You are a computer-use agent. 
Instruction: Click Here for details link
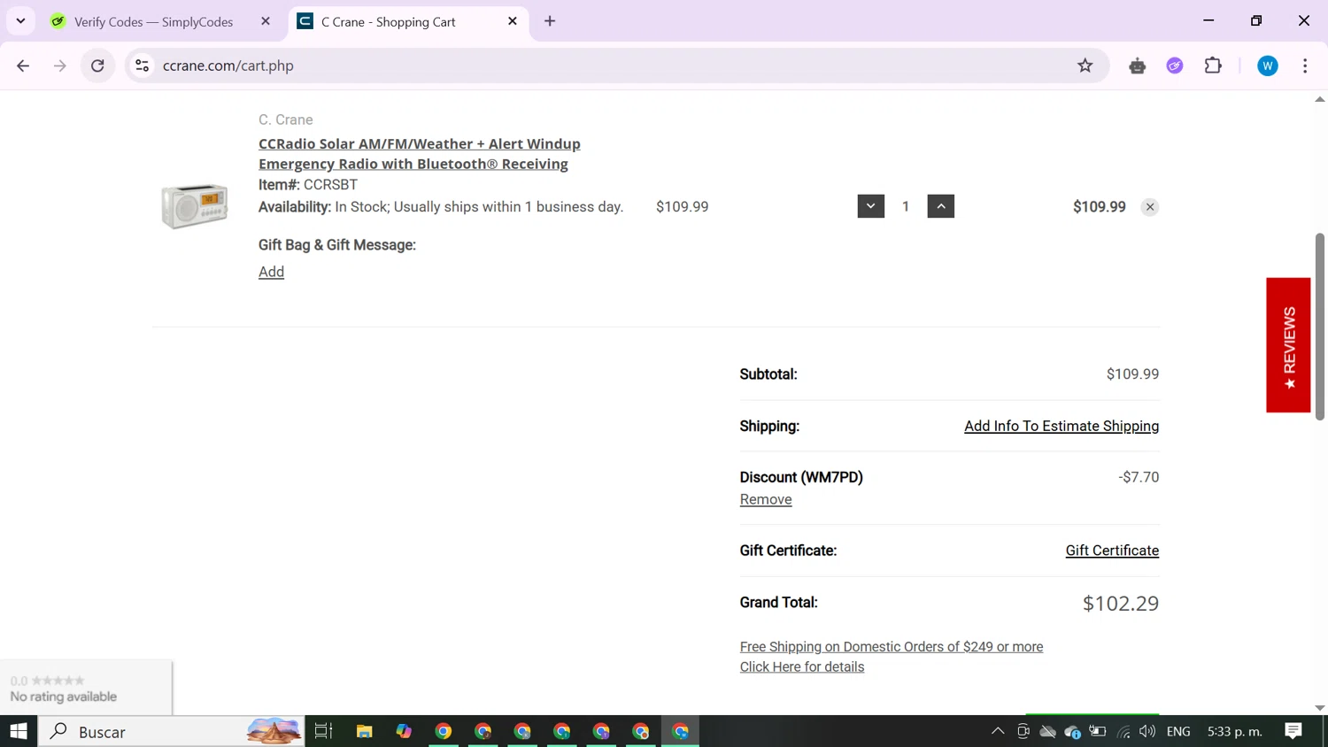point(802,667)
